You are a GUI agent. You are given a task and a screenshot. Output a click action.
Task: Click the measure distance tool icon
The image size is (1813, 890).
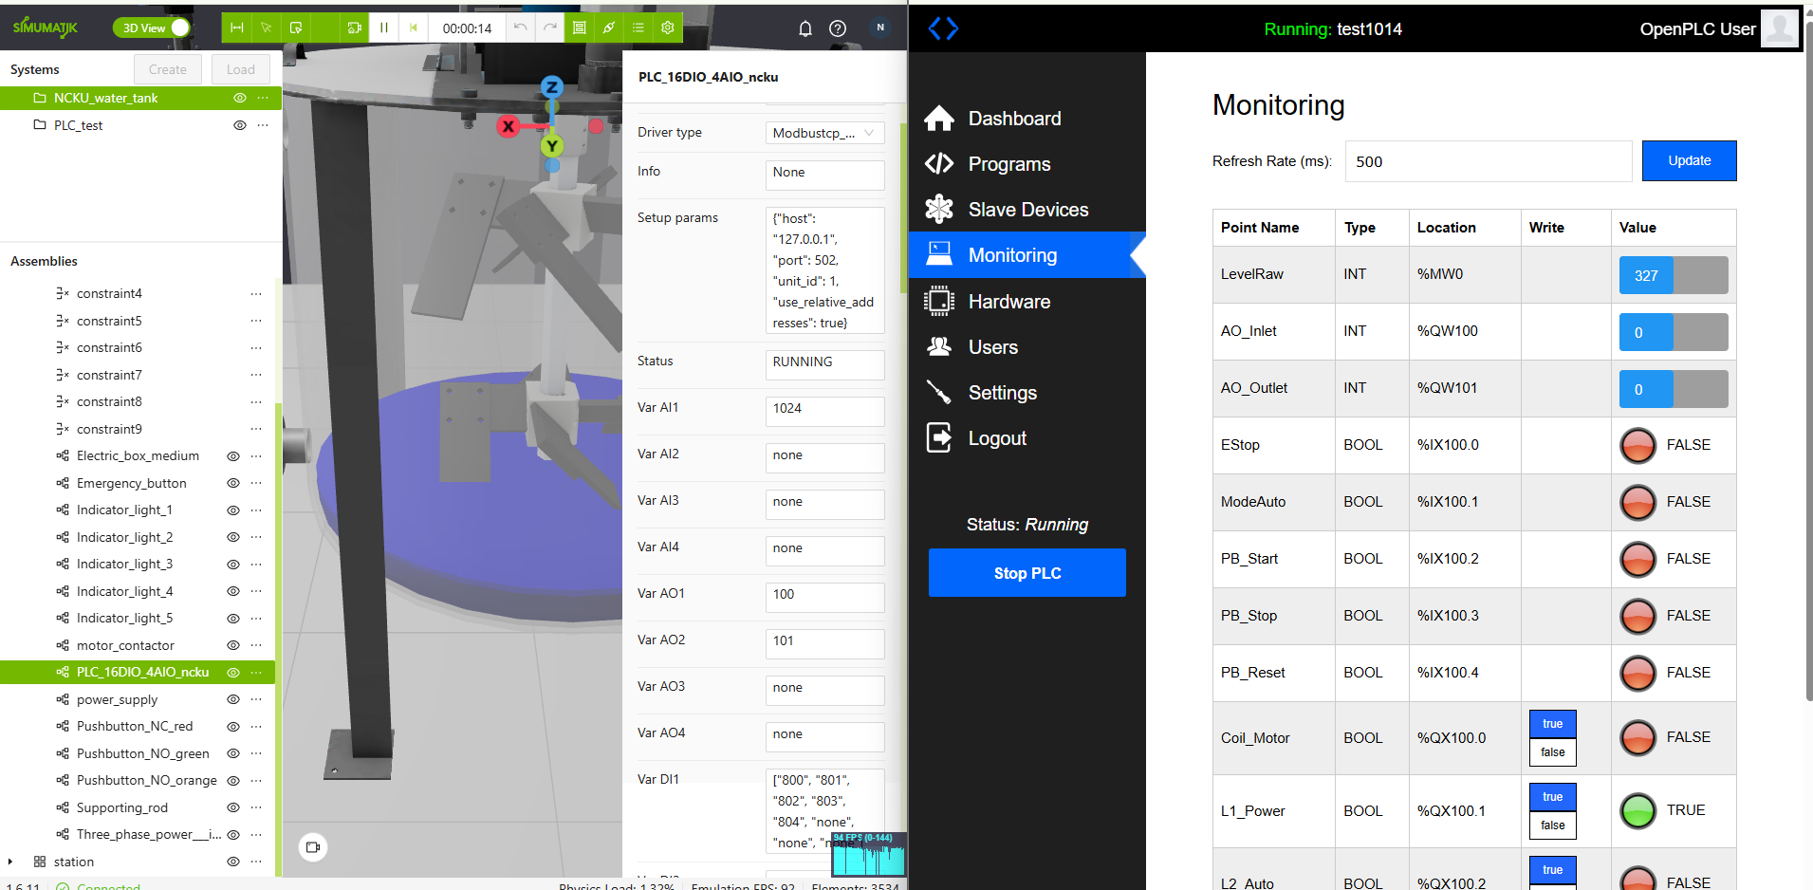(237, 28)
